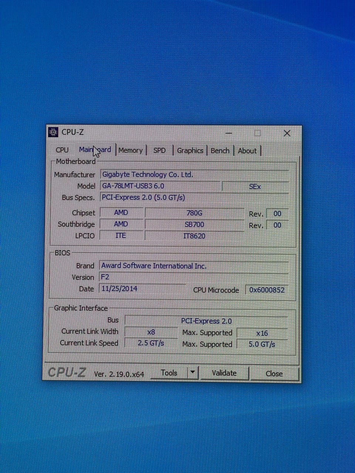The width and height of the screenshot is (355, 473).
Task: Click BIOS date 11/25/2014
Action: click(x=142, y=289)
